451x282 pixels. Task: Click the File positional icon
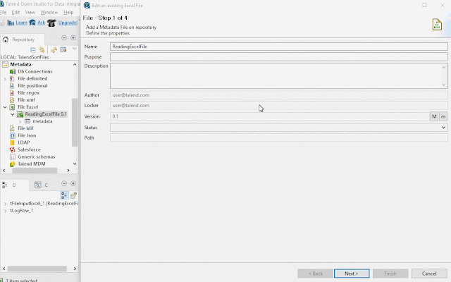[x=12, y=86]
